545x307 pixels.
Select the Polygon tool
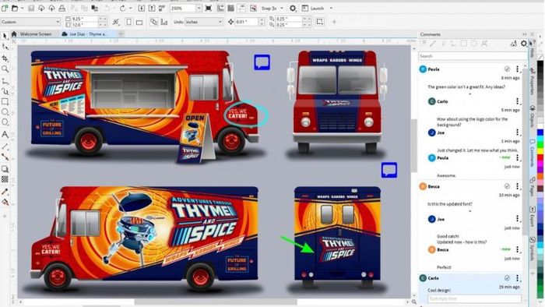coord(5,122)
